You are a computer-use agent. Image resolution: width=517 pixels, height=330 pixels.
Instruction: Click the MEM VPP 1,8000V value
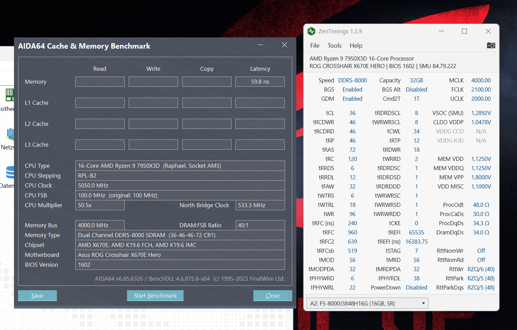point(481,177)
